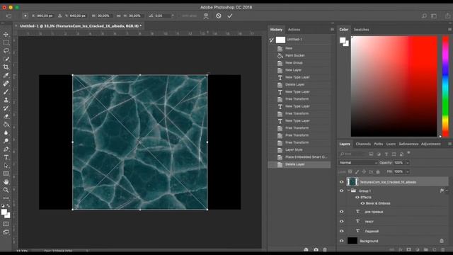
Task: Open search icon in options bar
Action: (x=424, y=16)
